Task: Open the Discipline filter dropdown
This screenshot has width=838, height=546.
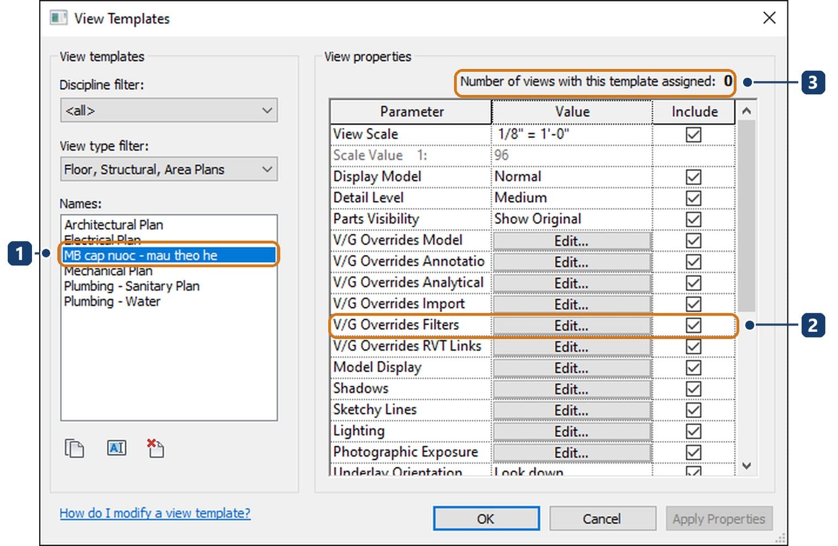Action: [169, 110]
